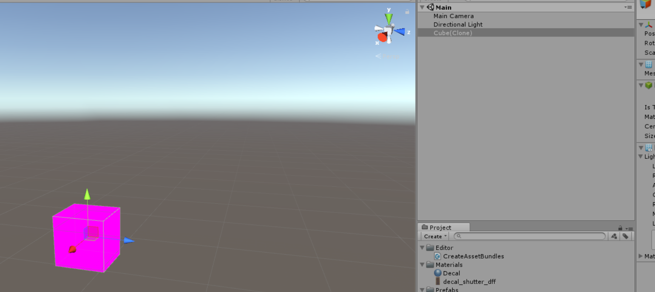Click the Mesh Filter grid icon

pyautogui.click(x=649, y=65)
